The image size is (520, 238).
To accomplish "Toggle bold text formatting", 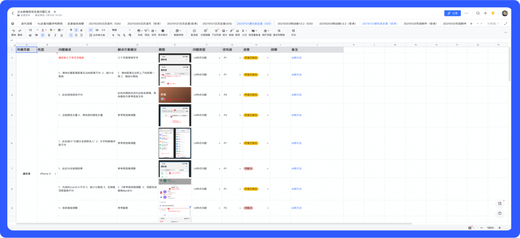I will 43,35.
